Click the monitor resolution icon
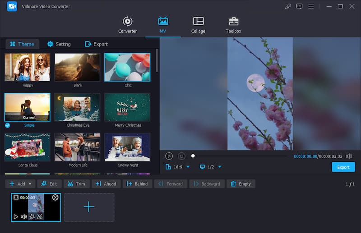The height and width of the screenshot is (233, 361). click(202, 167)
